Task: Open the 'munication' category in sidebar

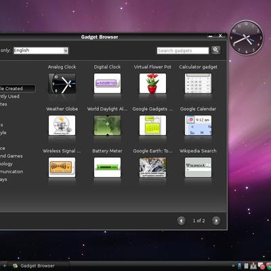Action: tap(12, 171)
